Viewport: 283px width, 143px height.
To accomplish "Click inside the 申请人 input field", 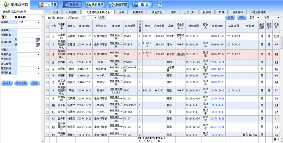I will [x=29, y=50].
